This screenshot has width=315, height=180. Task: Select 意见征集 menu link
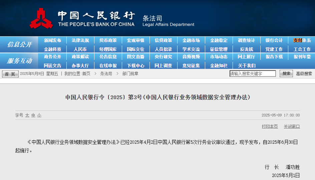tap(191, 66)
